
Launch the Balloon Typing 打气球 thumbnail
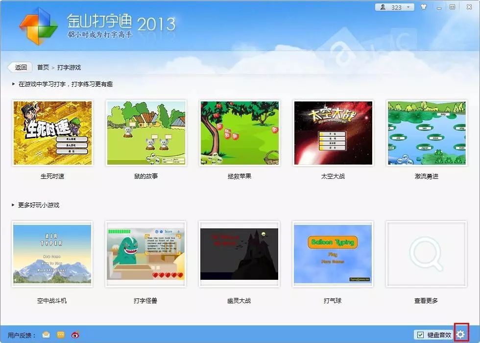click(x=333, y=254)
